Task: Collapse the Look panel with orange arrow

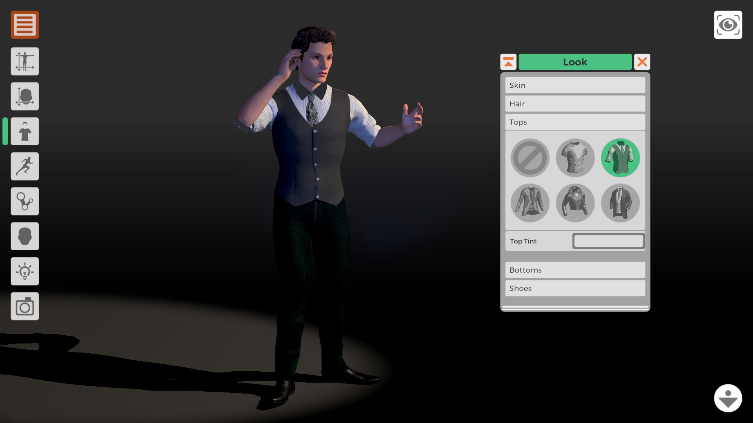Action: (508, 61)
